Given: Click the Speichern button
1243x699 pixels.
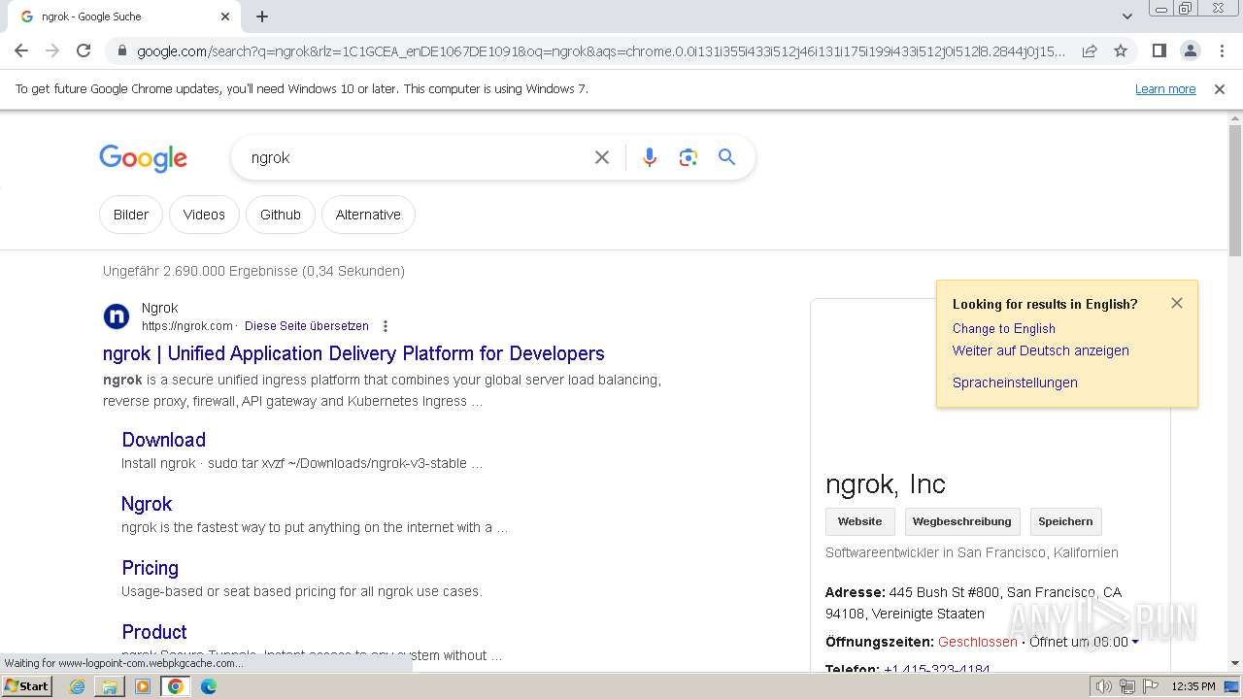Looking at the screenshot, I should pyautogui.click(x=1065, y=521).
